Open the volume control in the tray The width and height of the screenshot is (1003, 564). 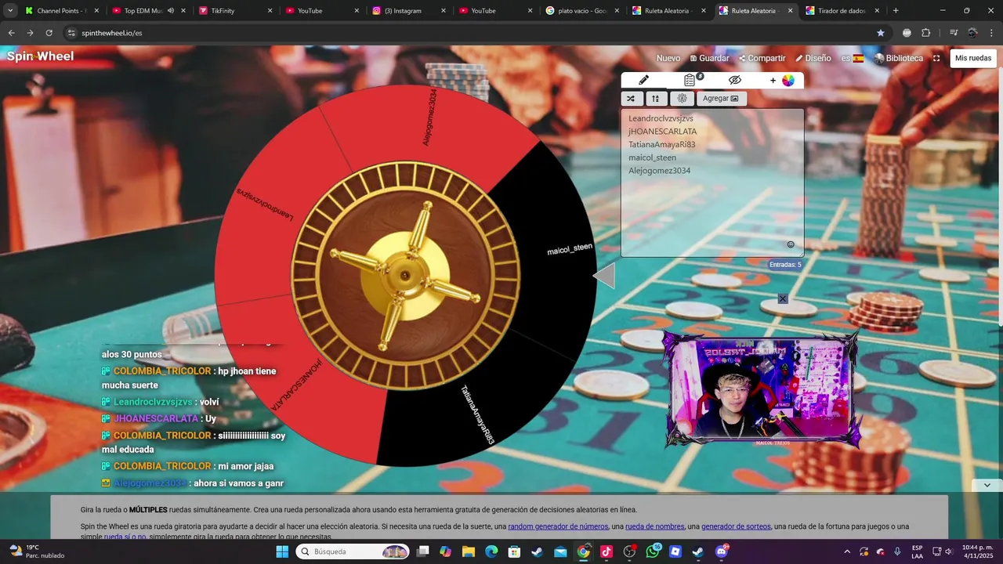coord(949,551)
